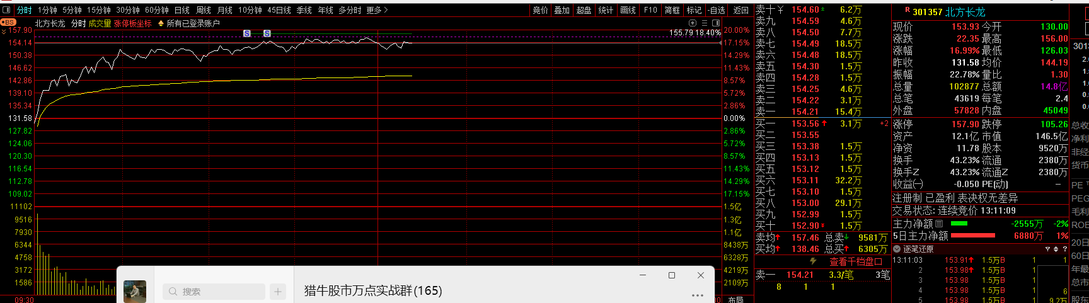
Task: Switch to the 60分钟 period tab
Action: [x=156, y=10]
